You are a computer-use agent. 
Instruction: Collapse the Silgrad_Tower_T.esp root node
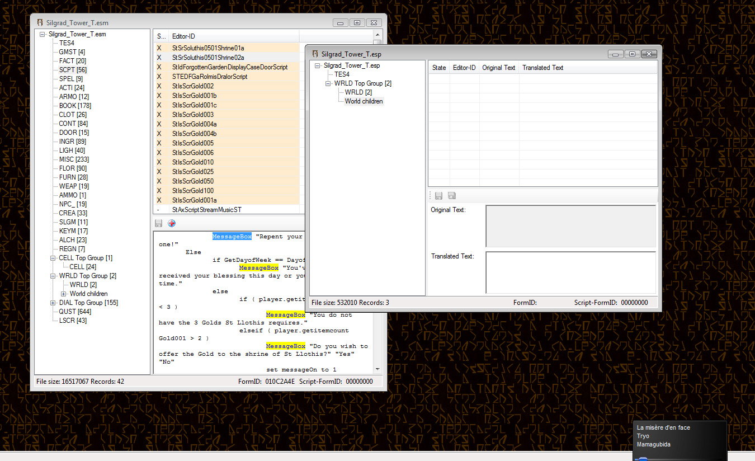pyautogui.click(x=318, y=65)
